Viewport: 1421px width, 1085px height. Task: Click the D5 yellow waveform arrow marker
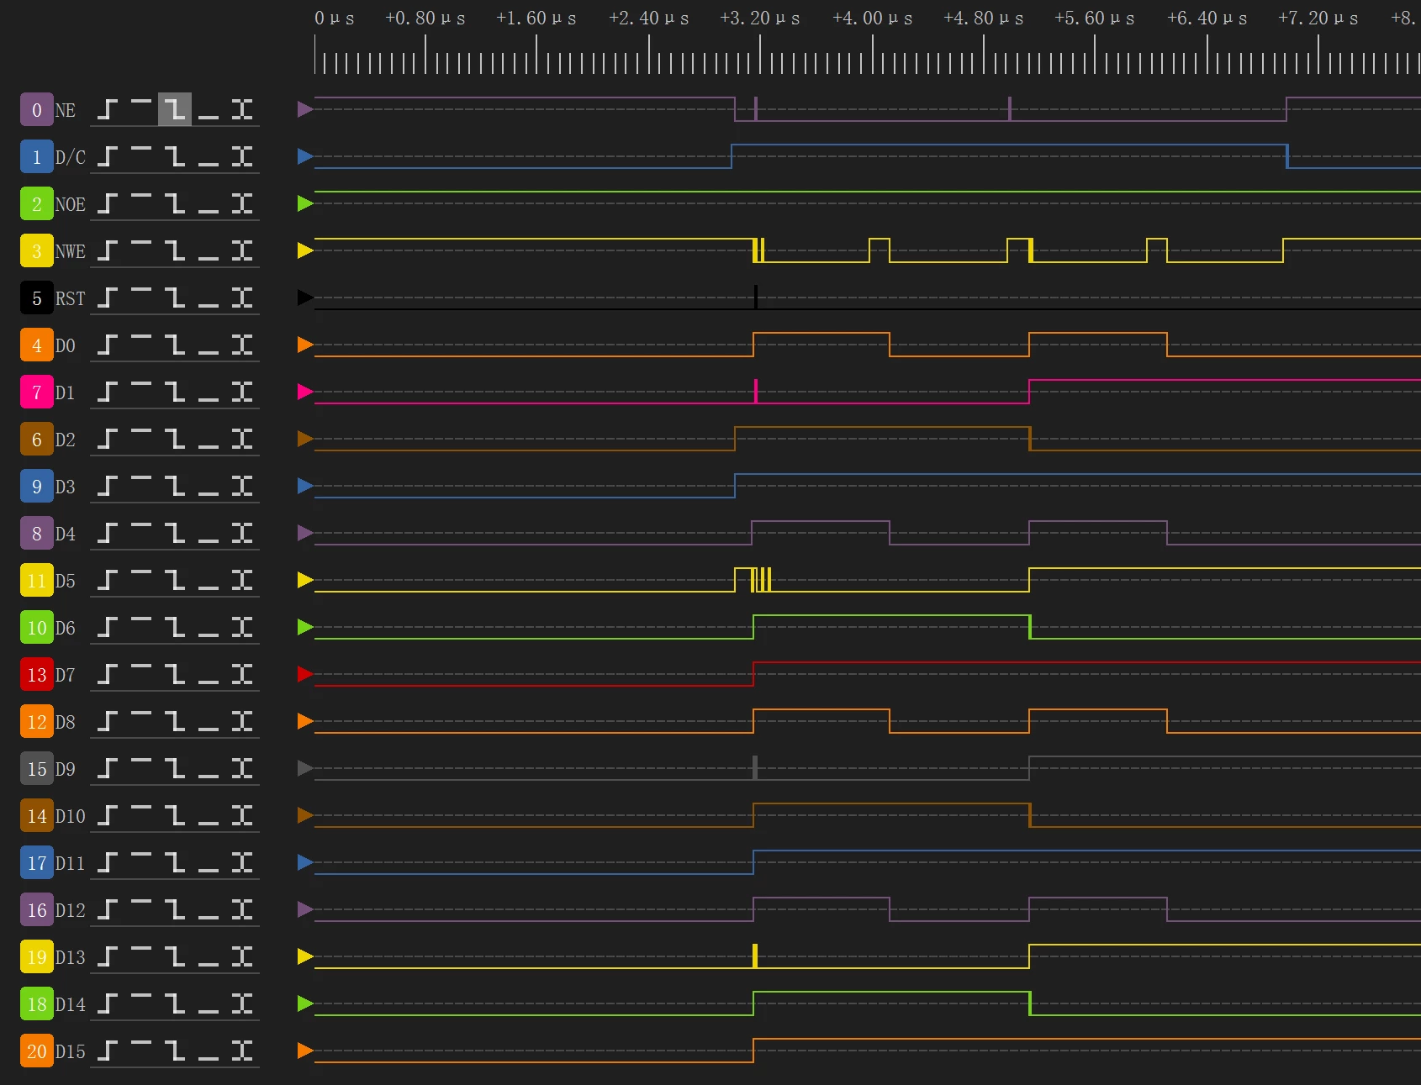click(x=305, y=580)
